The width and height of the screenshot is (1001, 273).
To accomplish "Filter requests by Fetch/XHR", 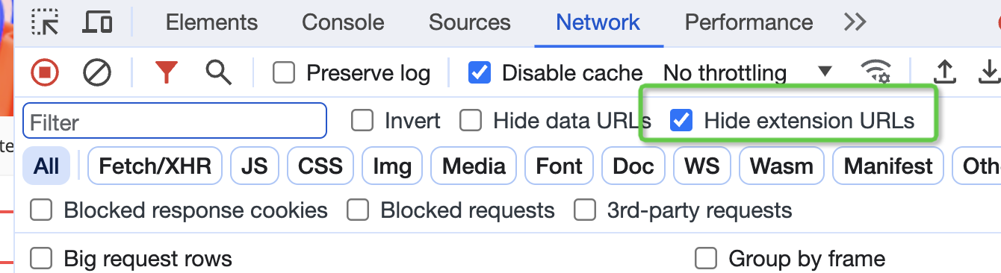I will point(155,166).
